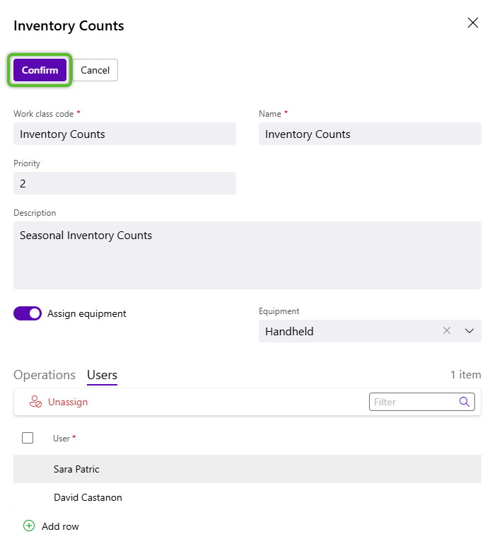Click the Unassign user icon
This screenshot has width=497, height=556.
[35, 402]
